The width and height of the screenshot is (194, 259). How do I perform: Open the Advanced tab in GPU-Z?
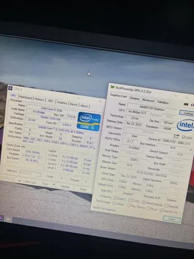pyautogui.click(x=148, y=100)
